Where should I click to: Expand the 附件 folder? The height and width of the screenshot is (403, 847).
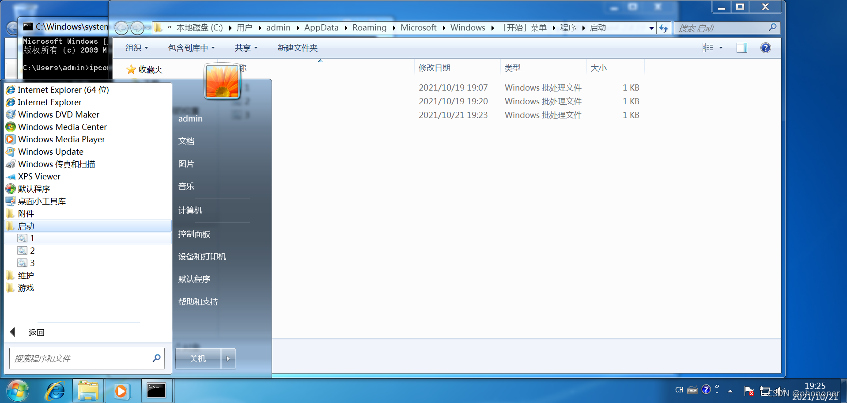click(x=20, y=213)
